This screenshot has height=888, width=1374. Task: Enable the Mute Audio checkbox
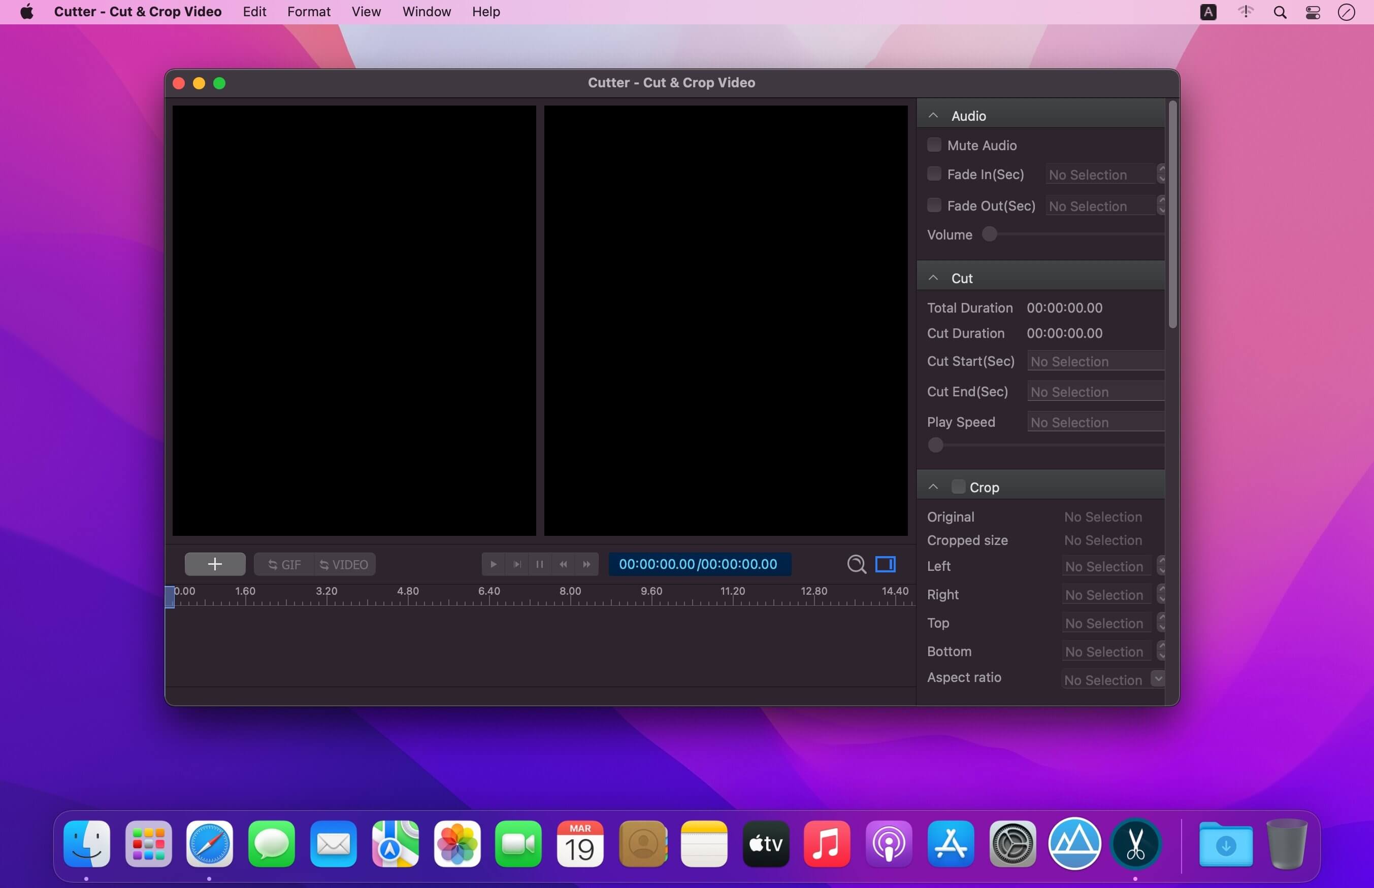(x=934, y=145)
